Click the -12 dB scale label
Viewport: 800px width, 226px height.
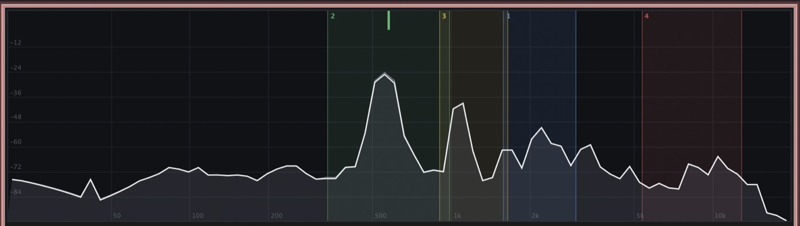click(15, 43)
